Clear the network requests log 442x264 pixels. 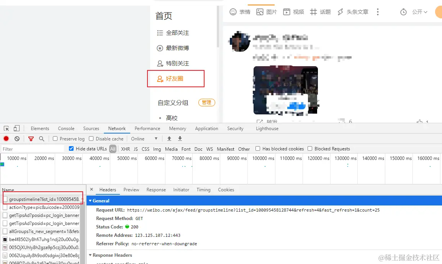click(x=16, y=139)
